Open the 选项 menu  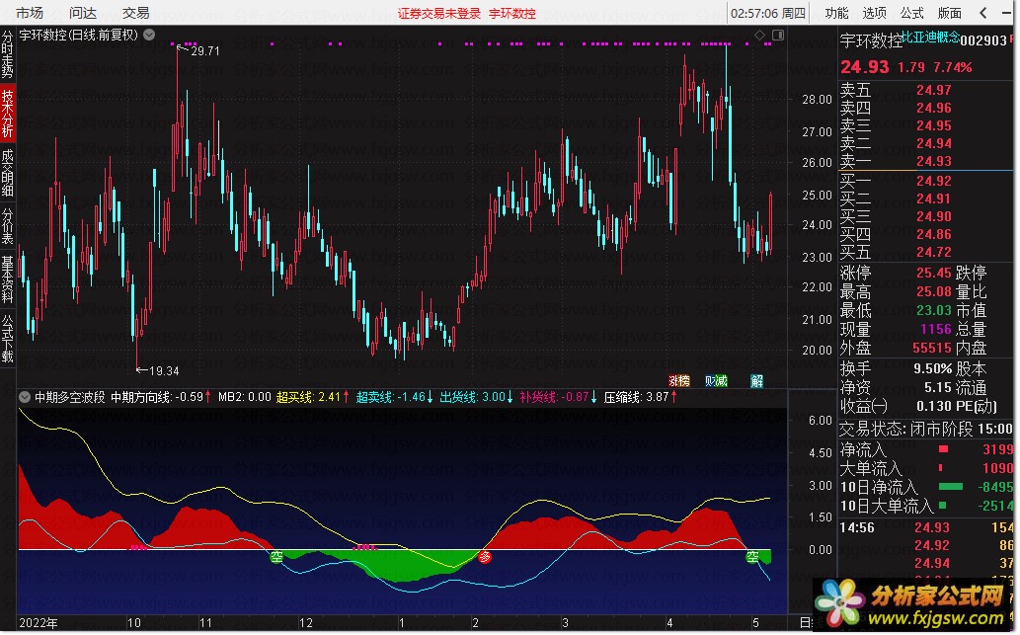point(874,13)
